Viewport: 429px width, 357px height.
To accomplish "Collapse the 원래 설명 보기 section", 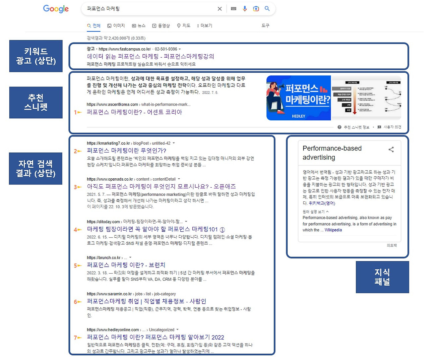I will (x=316, y=212).
